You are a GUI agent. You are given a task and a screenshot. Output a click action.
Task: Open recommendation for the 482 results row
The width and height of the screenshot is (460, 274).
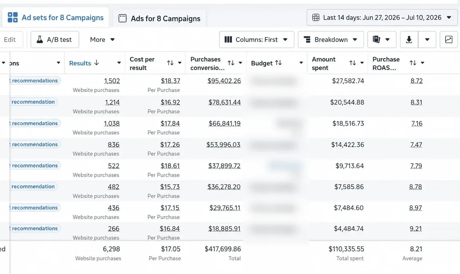coord(33,186)
